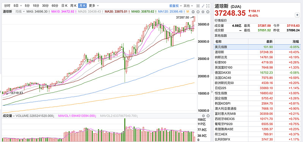Expand the 更多 periods dropdown

pyautogui.click(x=94, y=6)
